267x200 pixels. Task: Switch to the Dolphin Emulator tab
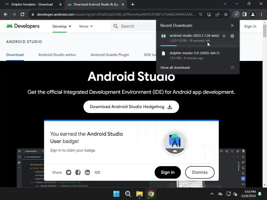pos(32,4)
